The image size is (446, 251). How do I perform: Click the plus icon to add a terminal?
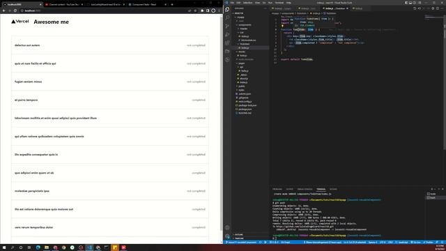pos(432,189)
